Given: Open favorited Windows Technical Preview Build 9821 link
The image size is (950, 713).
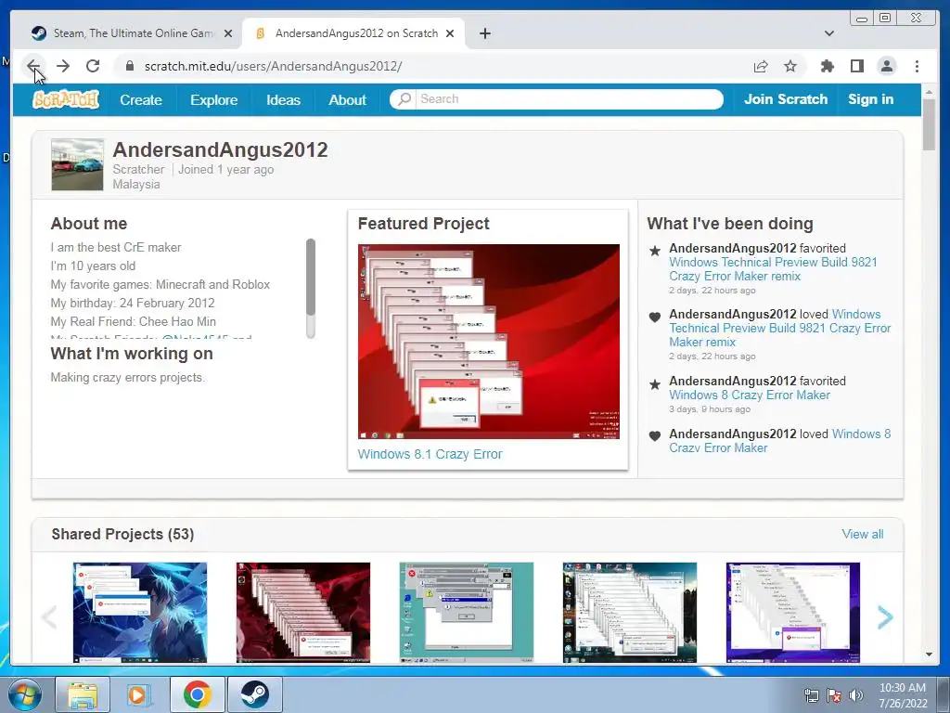Looking at the screenshot, I should point(773,269).
